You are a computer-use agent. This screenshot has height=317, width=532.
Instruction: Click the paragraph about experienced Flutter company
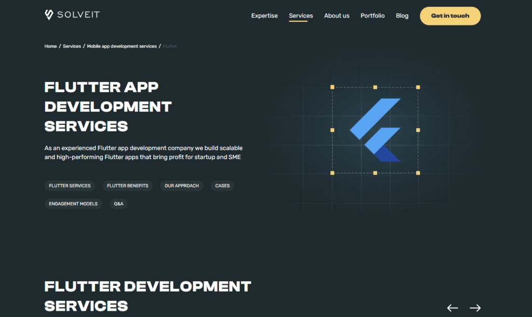coord(143,152)
